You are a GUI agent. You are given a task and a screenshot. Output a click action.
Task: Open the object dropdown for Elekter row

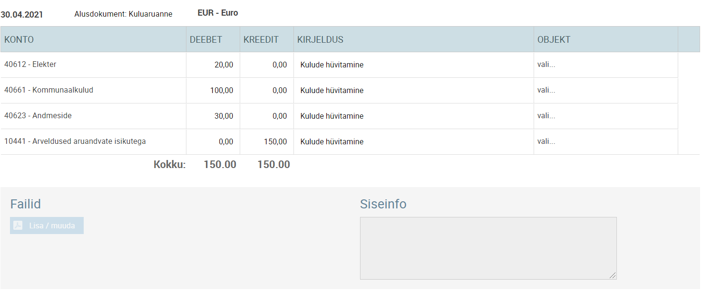click(546, 65)
